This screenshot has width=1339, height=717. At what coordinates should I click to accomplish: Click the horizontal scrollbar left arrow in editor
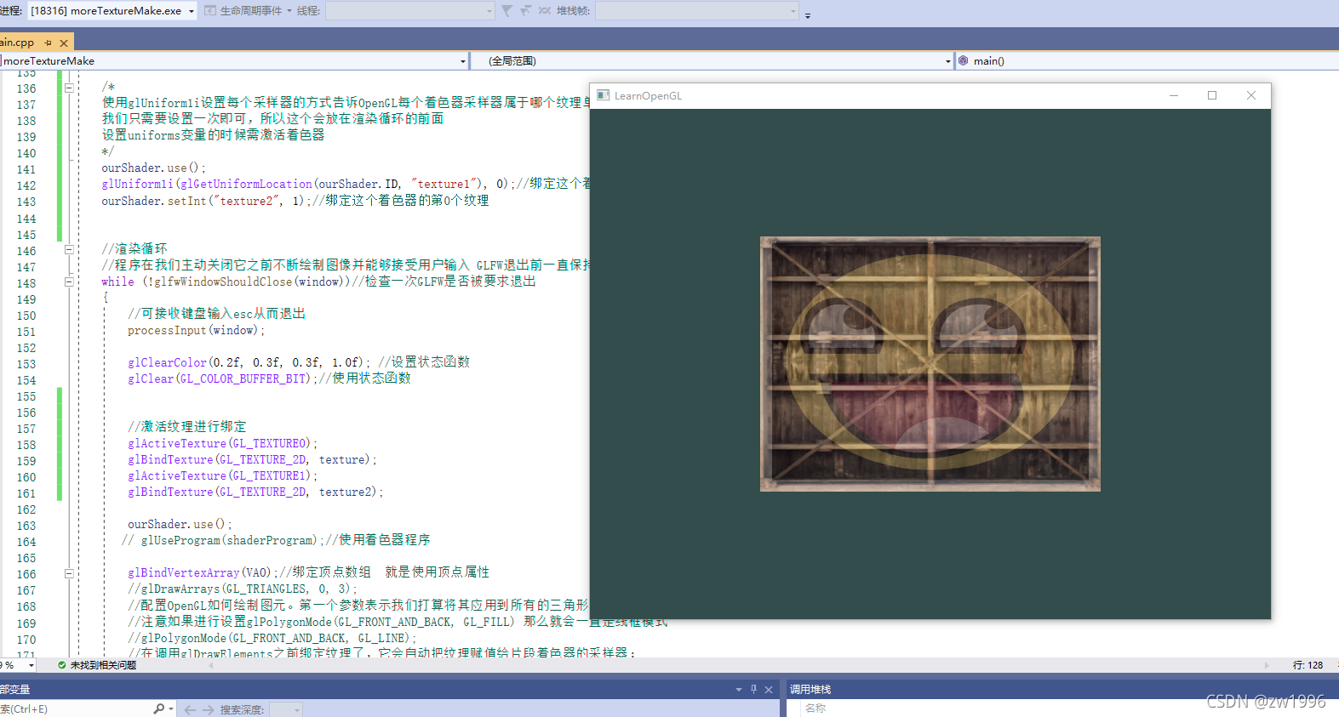[211, 665]
